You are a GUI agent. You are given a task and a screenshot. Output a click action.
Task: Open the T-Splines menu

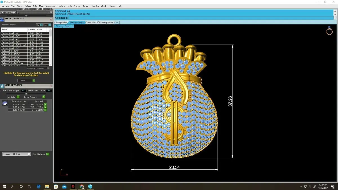click(x=112, y=6)
